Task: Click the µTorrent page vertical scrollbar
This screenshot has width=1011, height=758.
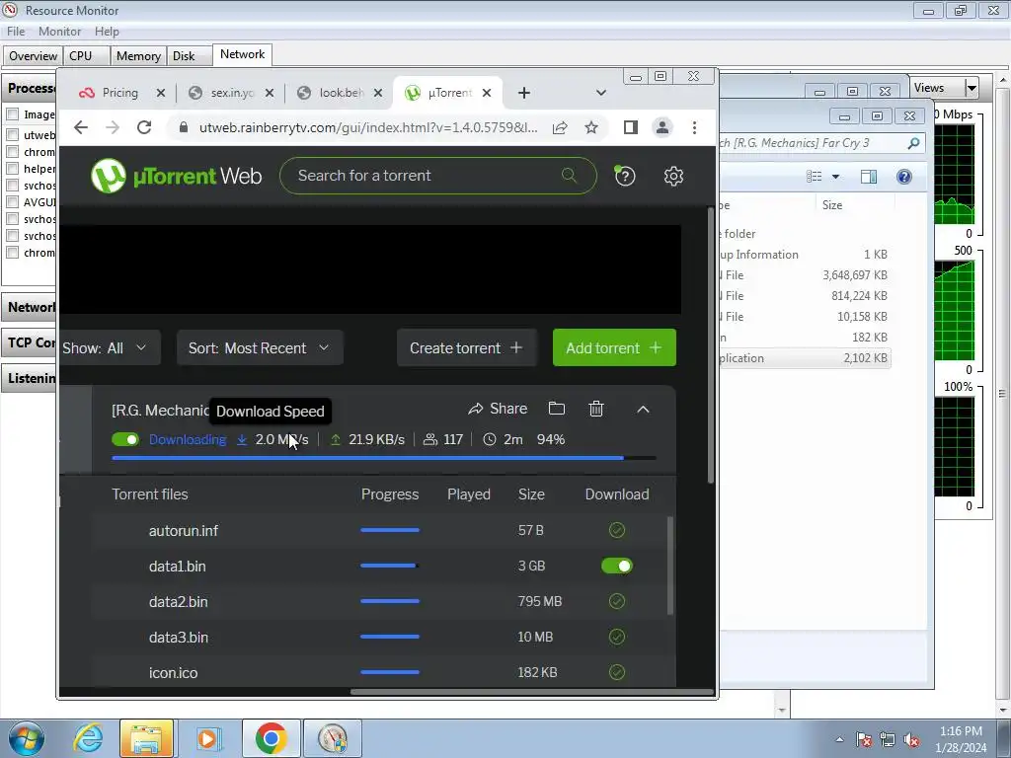Action: point(711,344)
